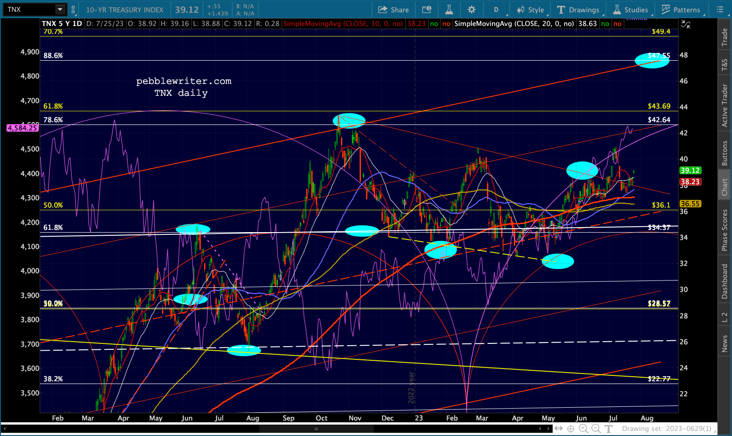Open the Style menu
The width and height of the screenshot is (732, 436).
click(530, 10)
